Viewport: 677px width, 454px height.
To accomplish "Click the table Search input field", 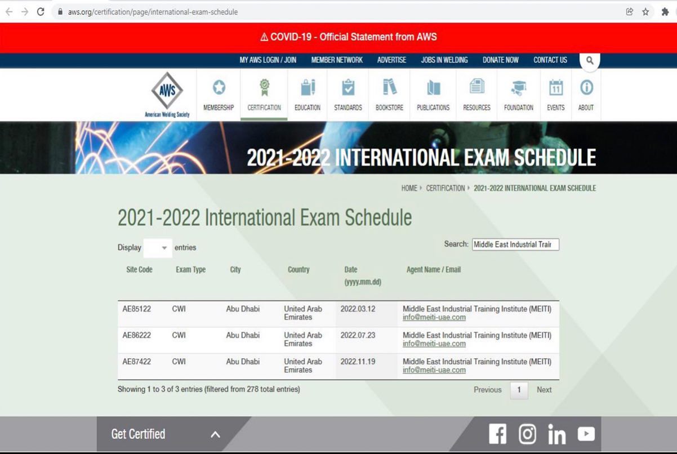I will pos(515,244).
